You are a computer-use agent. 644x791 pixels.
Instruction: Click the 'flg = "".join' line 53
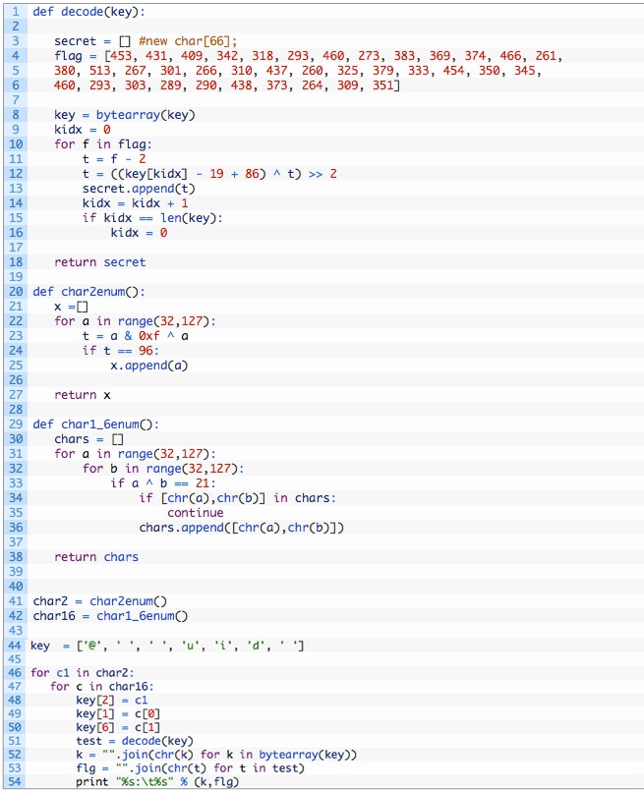(191, 768)
